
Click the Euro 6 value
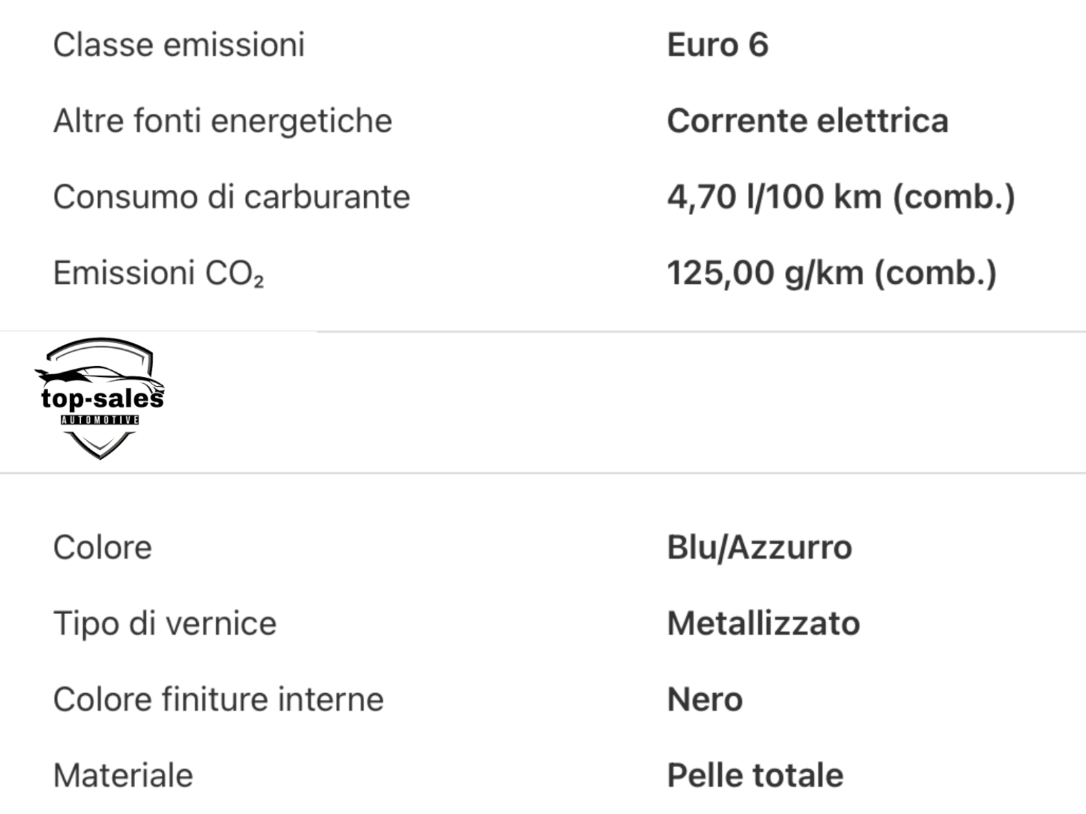pyautogui.click(x=717, y=45)
